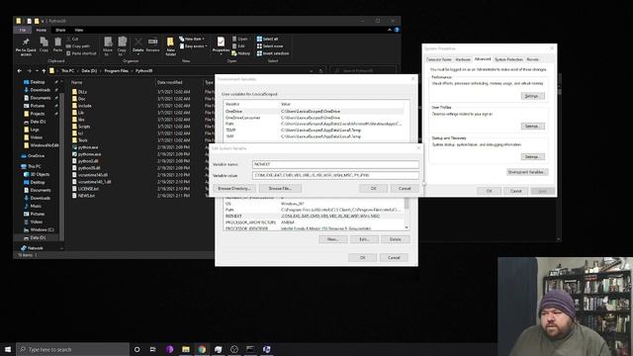Click History in the Open group
Viewport: 633px width, 356px height.
point(241,53)
